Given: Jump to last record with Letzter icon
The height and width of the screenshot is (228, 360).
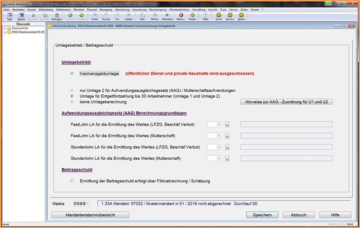Looking at the screenshot, I should 129,17.
